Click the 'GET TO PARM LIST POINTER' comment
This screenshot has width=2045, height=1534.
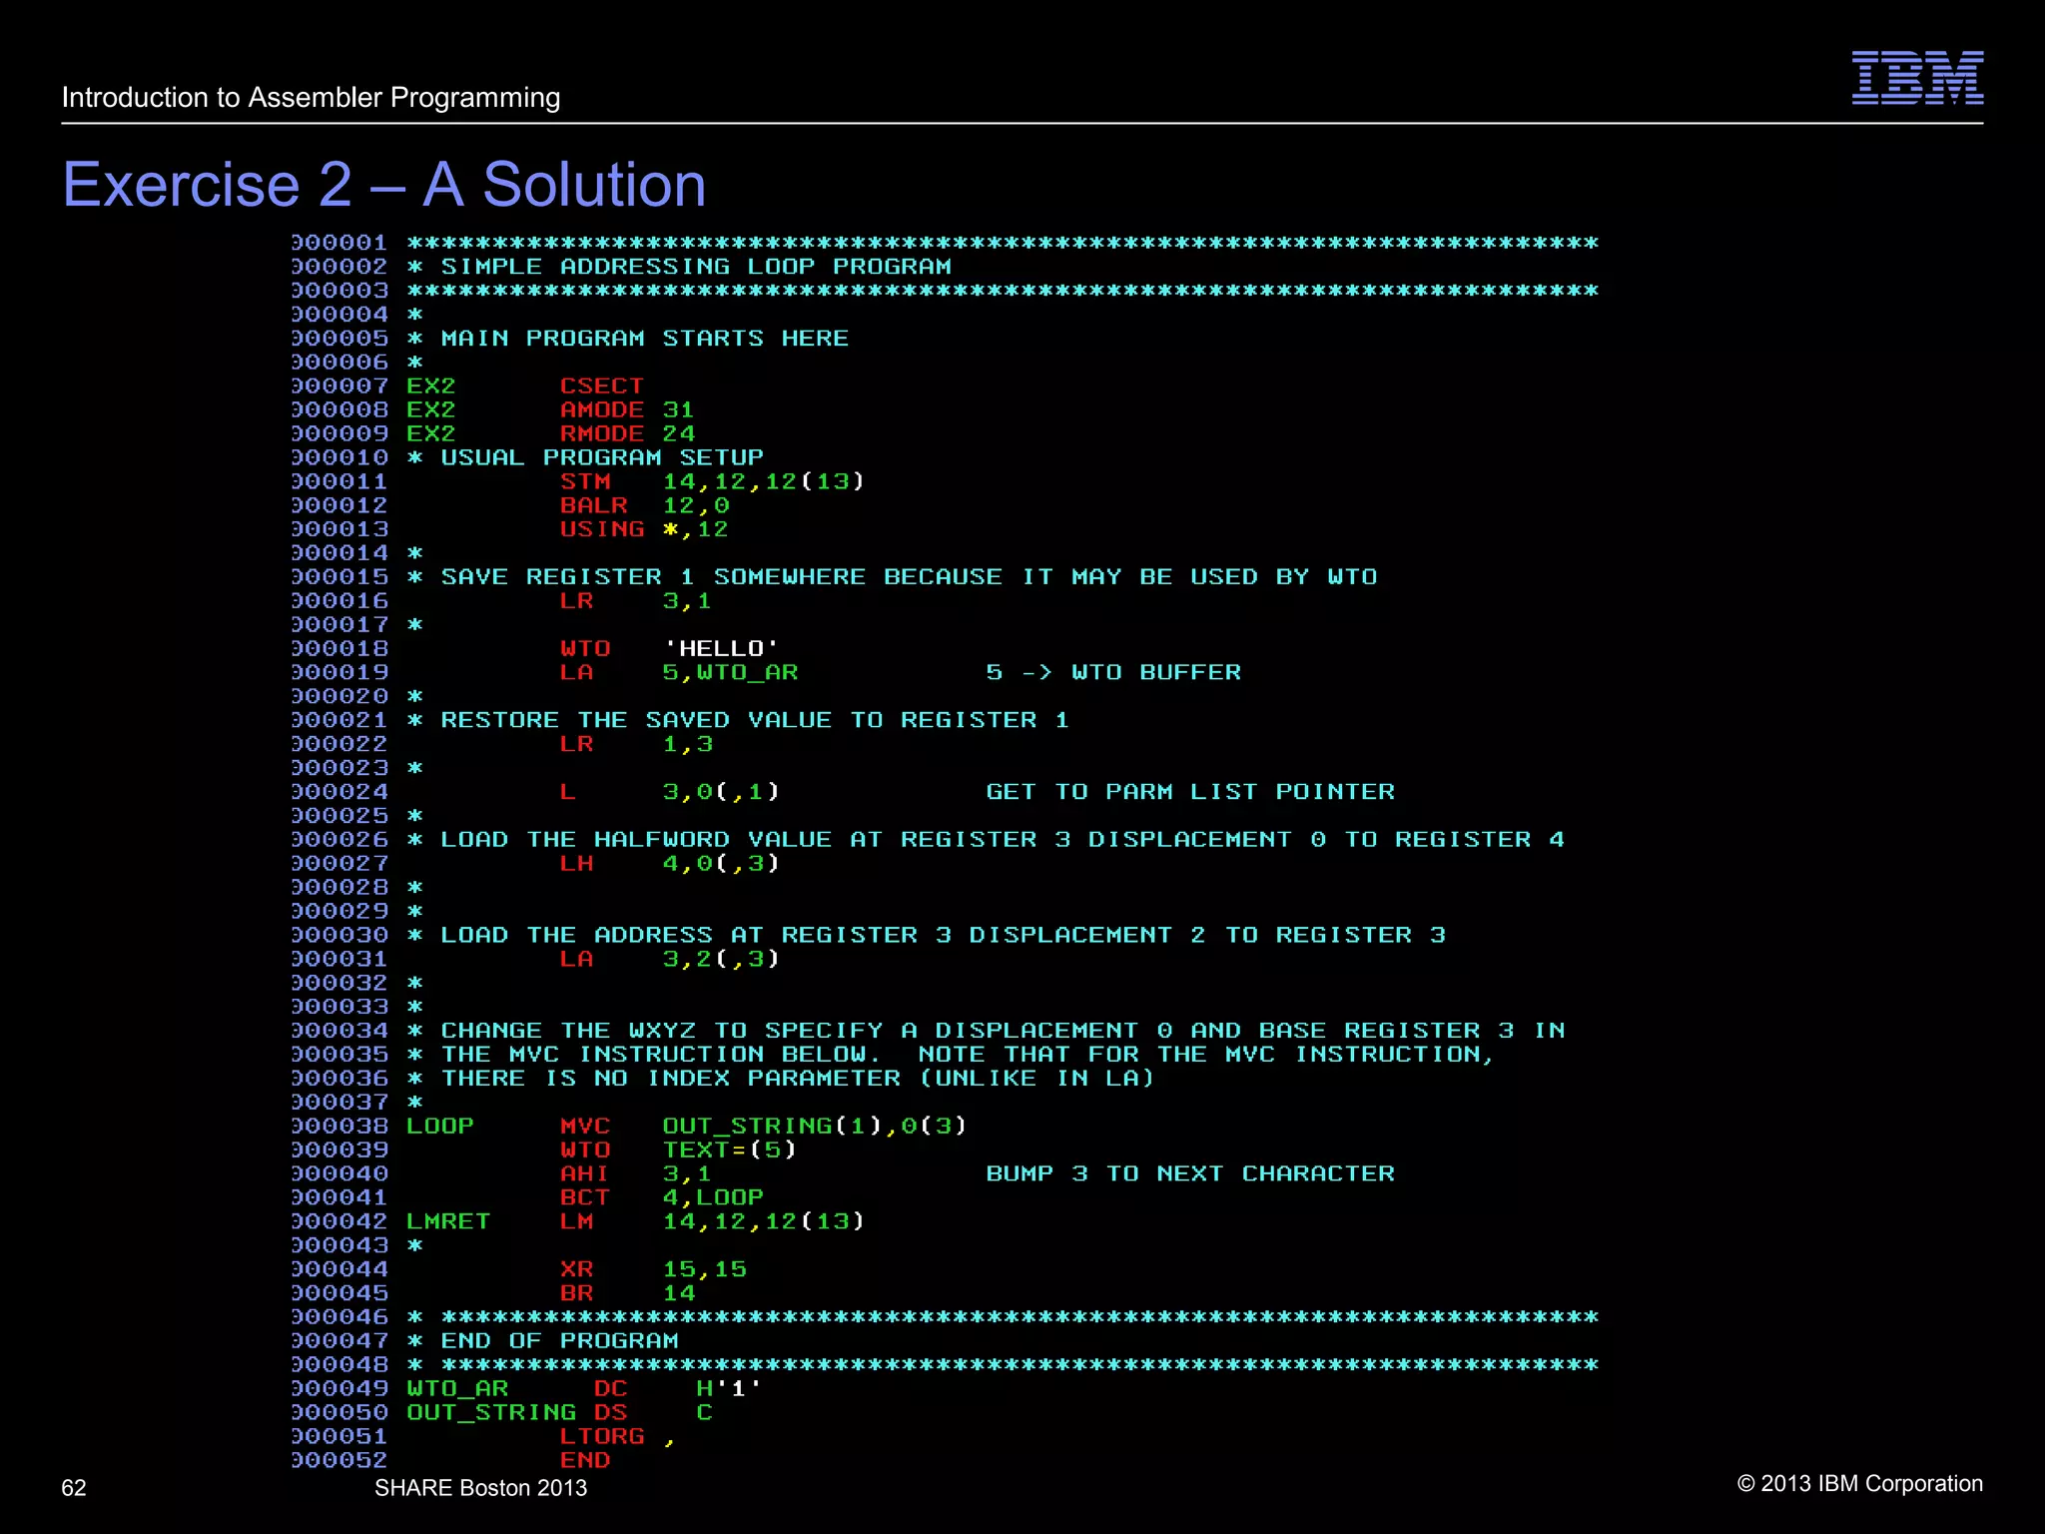coord(1190,793)
